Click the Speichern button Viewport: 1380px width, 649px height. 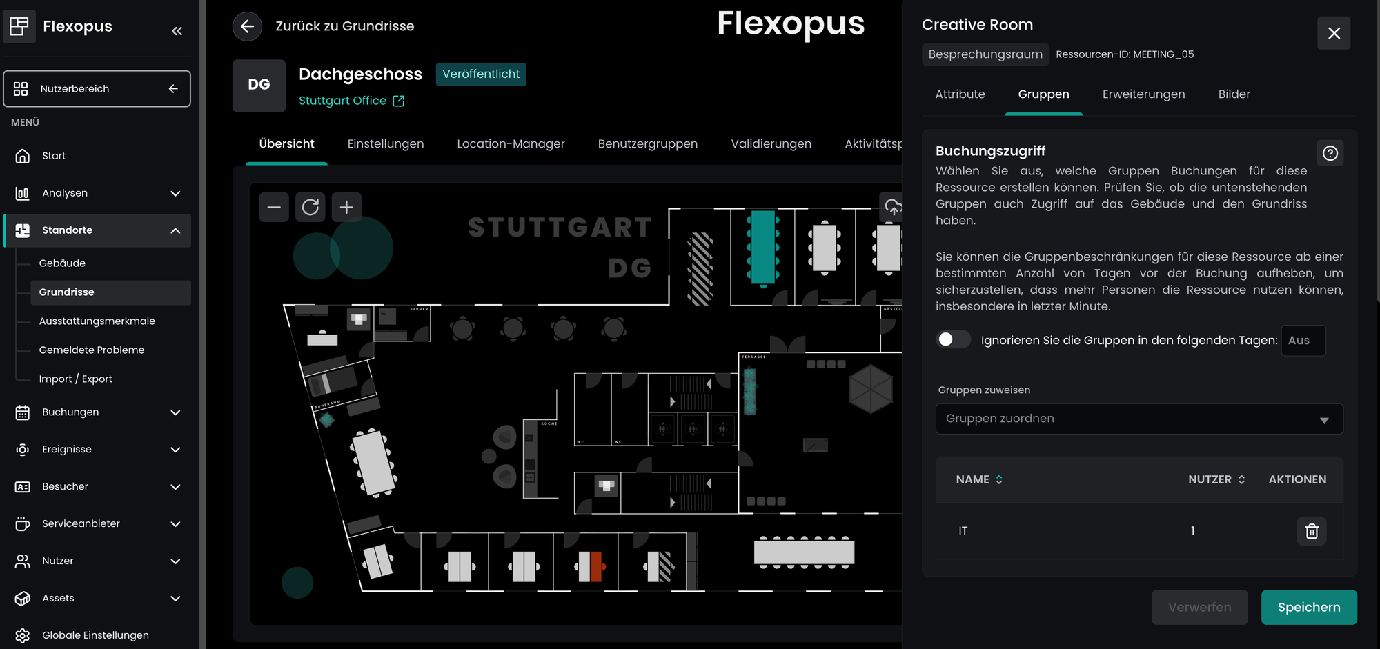[1308, 607]
